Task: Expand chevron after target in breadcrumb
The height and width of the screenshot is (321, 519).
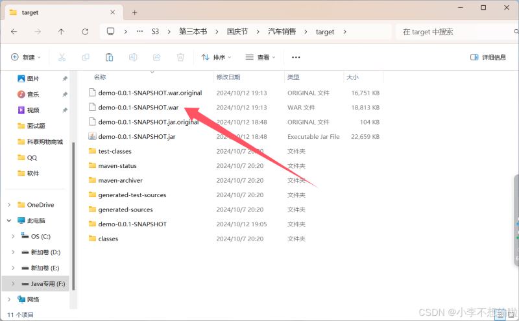Action: click(345, 32)
